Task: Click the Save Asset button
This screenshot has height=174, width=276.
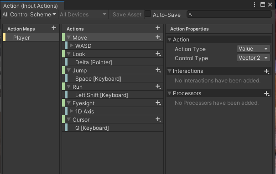Action: 127,15
